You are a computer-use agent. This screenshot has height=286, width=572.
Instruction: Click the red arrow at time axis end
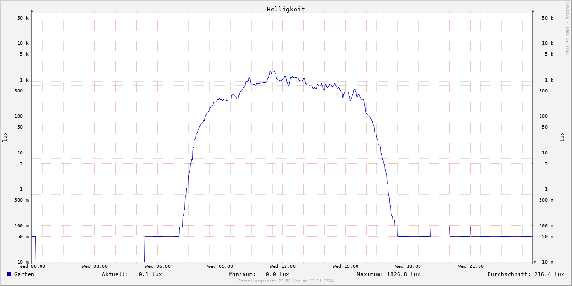[535, 262]
